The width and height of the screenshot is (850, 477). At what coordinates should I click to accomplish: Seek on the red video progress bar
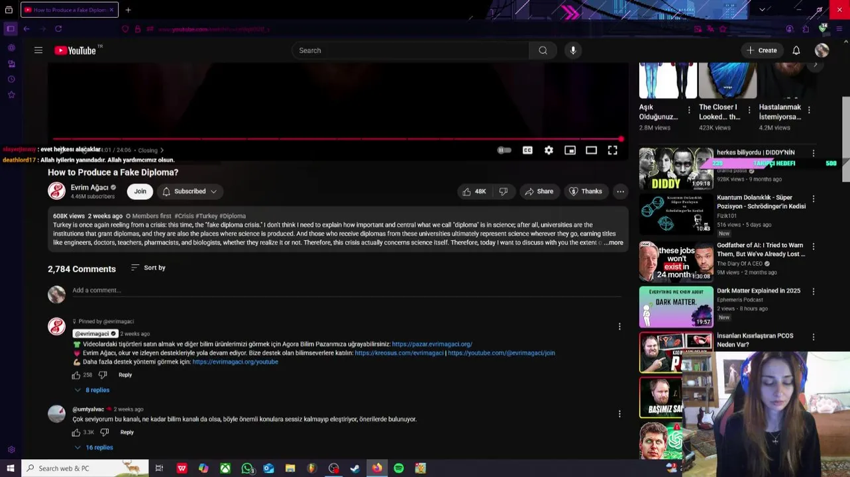[337, 139]
